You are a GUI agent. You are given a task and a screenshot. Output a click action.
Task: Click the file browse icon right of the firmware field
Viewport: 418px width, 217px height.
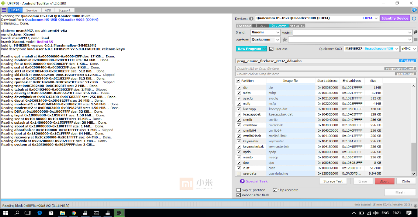tap(416, 39)
